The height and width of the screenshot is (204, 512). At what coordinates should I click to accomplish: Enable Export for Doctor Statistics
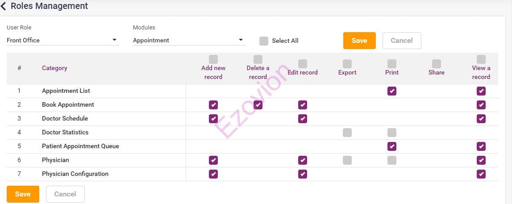347,133
